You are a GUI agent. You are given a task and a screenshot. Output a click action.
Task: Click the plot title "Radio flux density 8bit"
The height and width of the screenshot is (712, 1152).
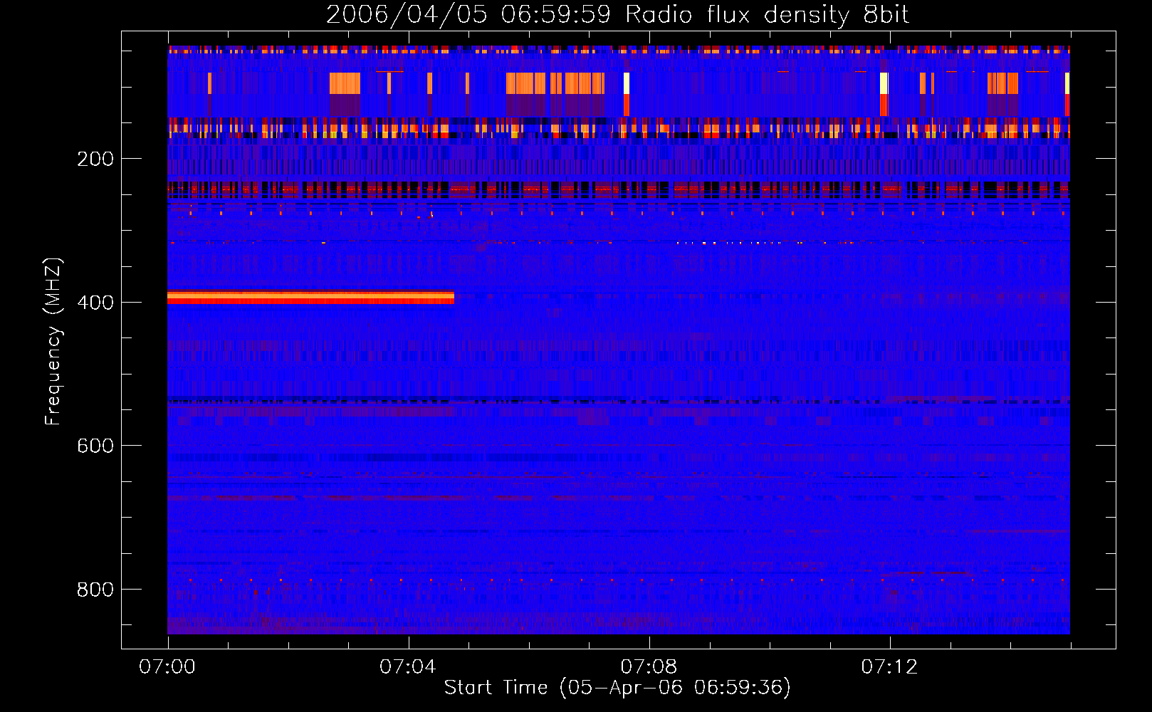(767, 15)
